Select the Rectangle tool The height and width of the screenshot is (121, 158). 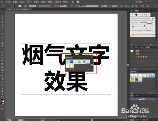pos(3,34)
